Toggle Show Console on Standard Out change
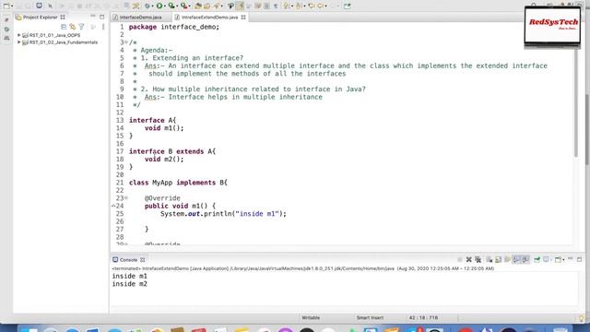This screenshot has width=590, height=332. click(x=516, y=259)
